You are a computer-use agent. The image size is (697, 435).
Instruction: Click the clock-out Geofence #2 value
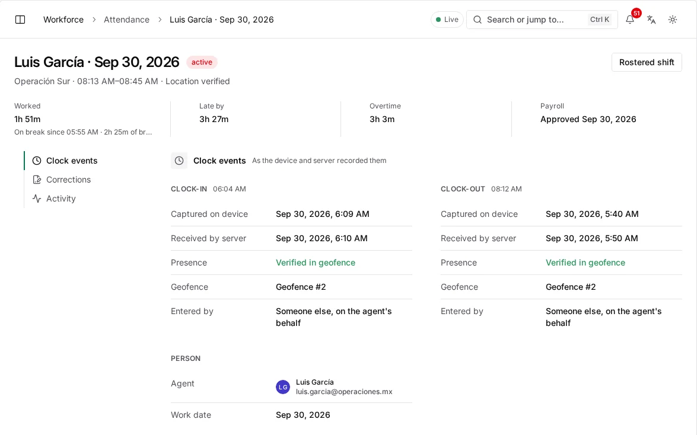570,287
